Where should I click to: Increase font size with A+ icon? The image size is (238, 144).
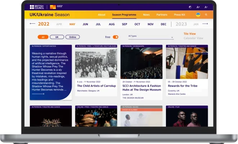click(198, 7)
